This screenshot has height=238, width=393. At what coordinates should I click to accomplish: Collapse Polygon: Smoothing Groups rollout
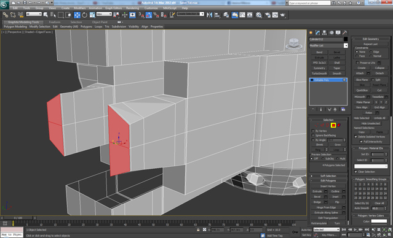point(370,179)
